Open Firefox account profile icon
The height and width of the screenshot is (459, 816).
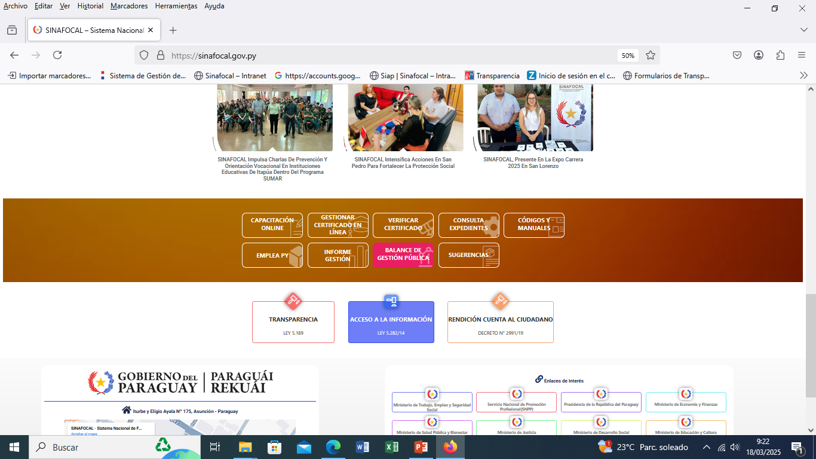click(x=759, y=55)
